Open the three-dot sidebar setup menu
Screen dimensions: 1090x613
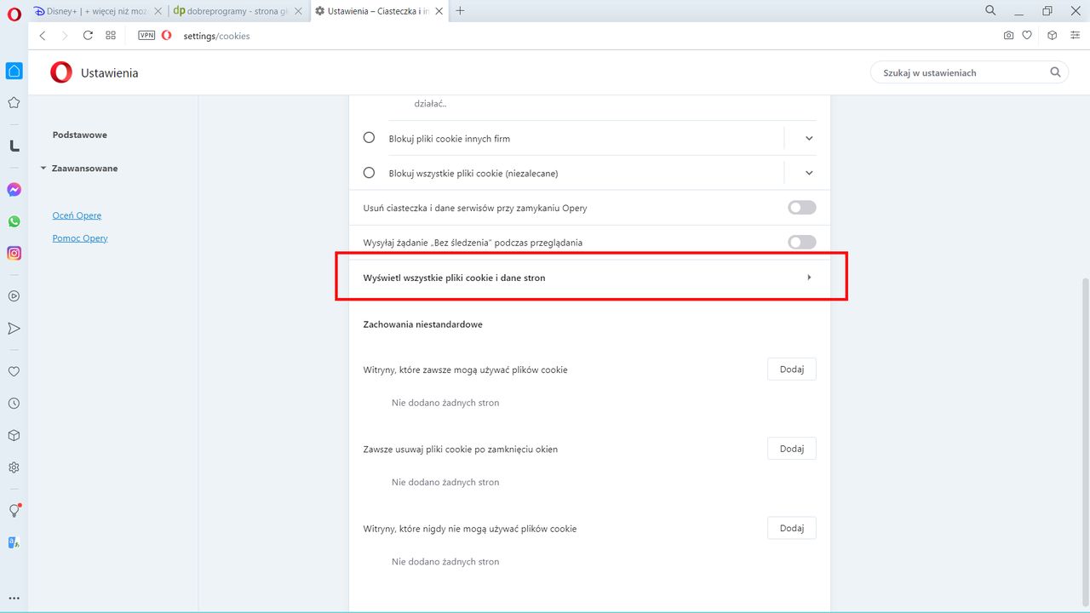tap(14, 599)
